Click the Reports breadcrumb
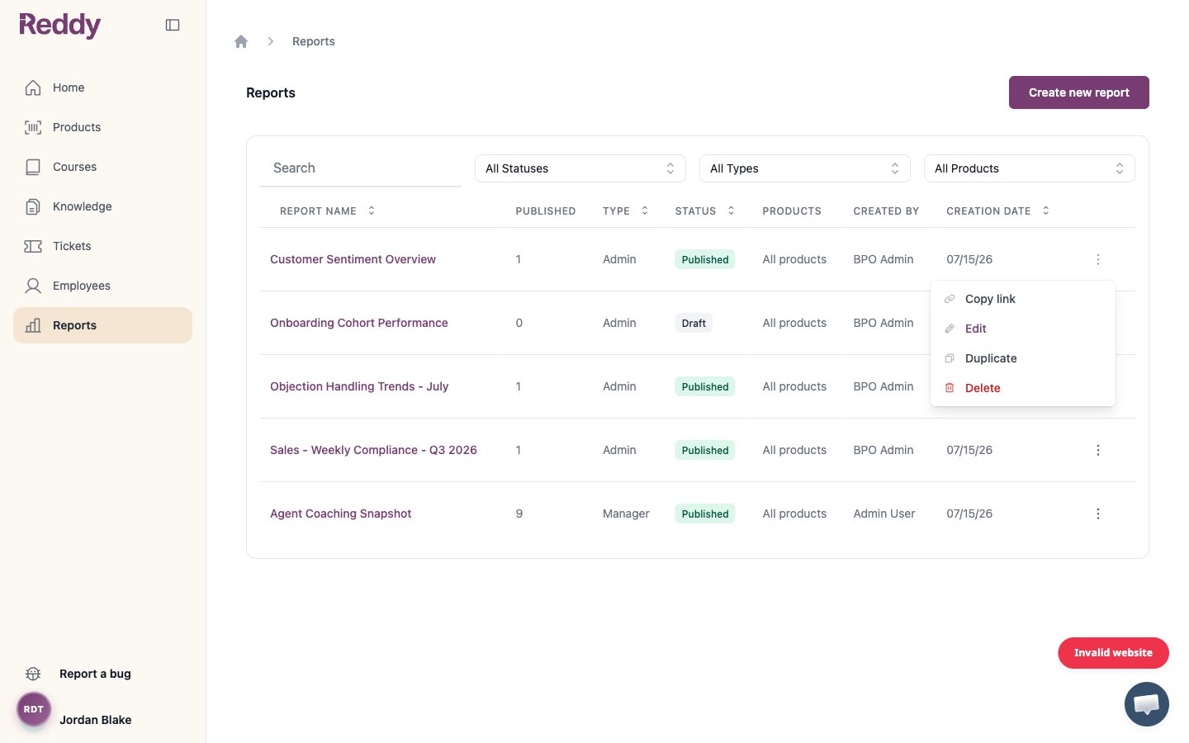This screenshot has width=1189, height=743. tap(314, 41)
